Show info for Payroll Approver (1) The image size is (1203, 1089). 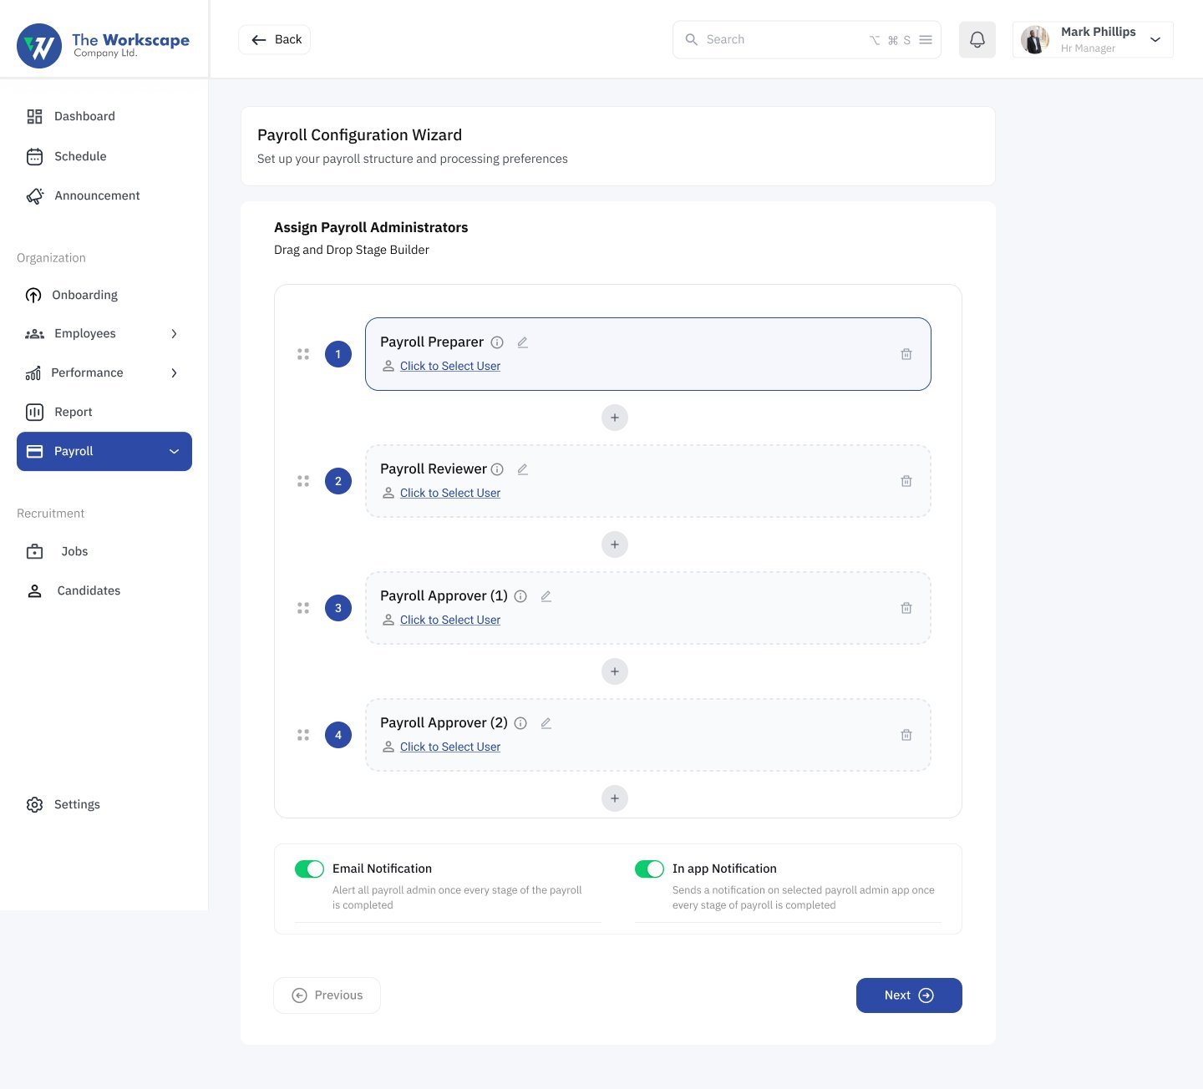click(x=520, y=596)
